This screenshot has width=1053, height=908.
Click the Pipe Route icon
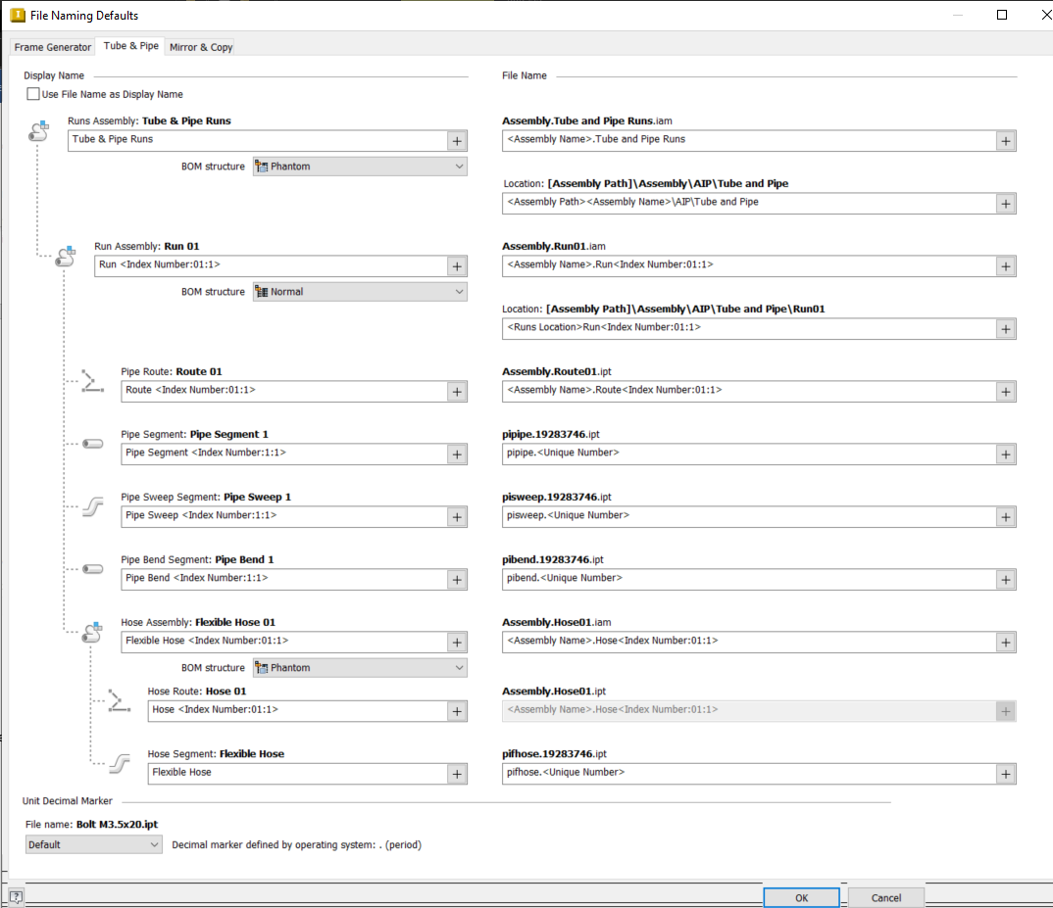point(92,381)
